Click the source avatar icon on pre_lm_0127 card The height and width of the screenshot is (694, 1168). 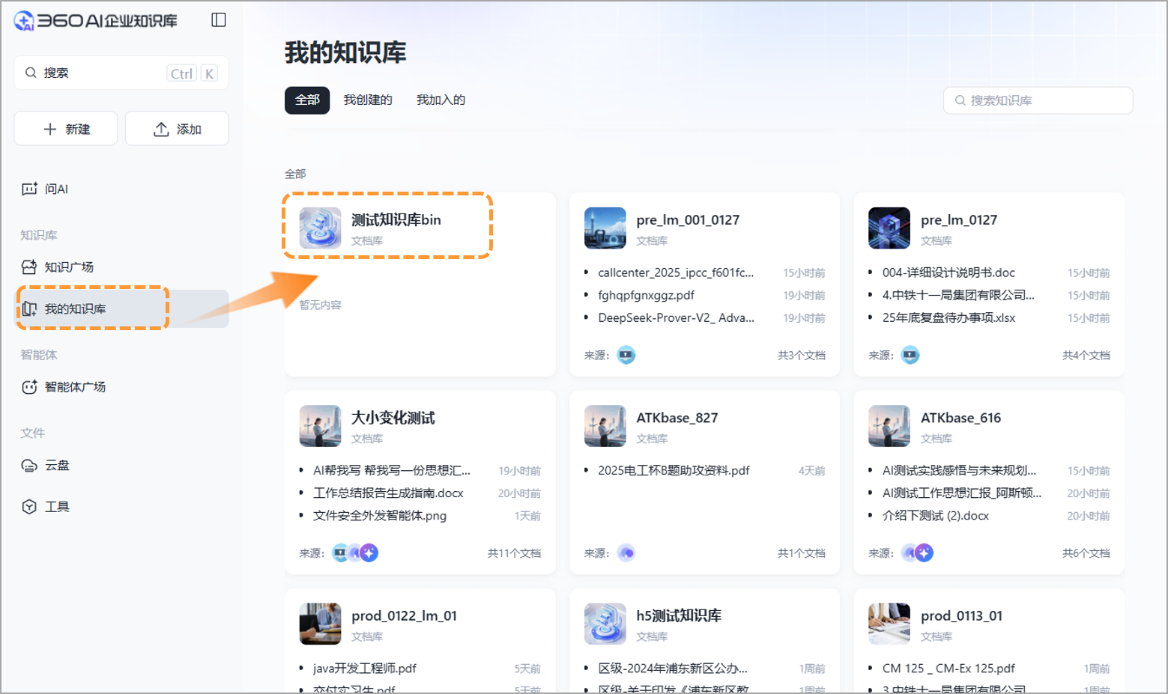[x=910, y=355]
